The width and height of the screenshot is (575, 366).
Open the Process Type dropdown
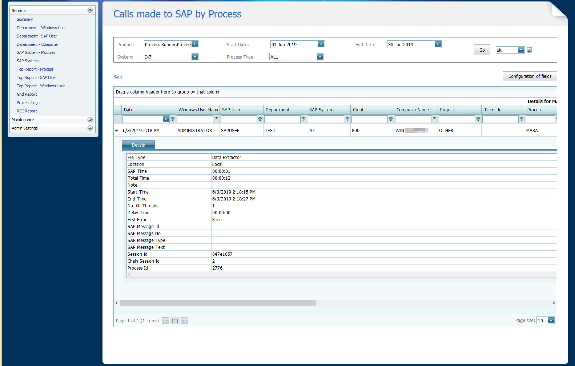[x=320, y=57]
